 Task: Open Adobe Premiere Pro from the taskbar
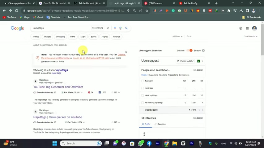point(192,143)
